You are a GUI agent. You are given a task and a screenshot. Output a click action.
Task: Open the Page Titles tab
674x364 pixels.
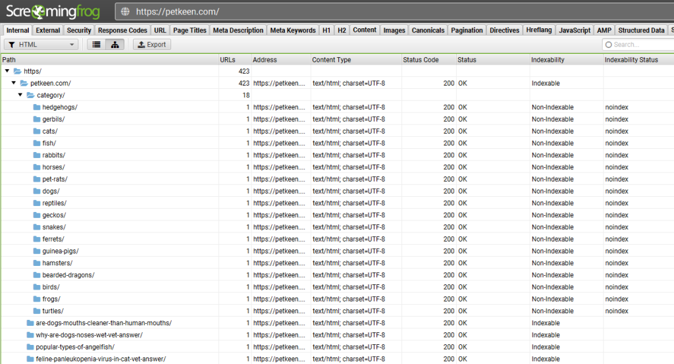pos(190,30)
